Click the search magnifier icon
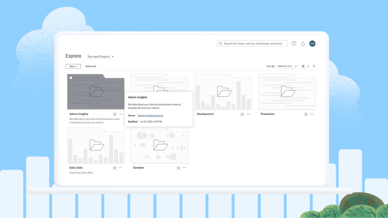This screenshot has height=218, width=388. pyautogui.click(x=220, y=43)
